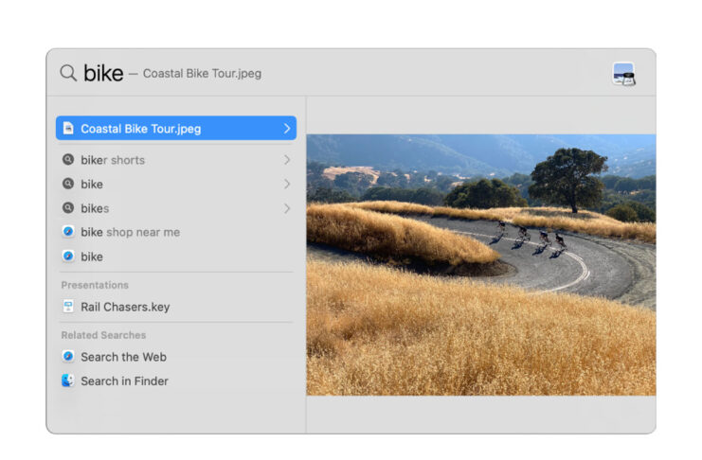Click the Safari icon beside Search the Web
This screenshot has width=702, height=460.
(x=68, y=356)
